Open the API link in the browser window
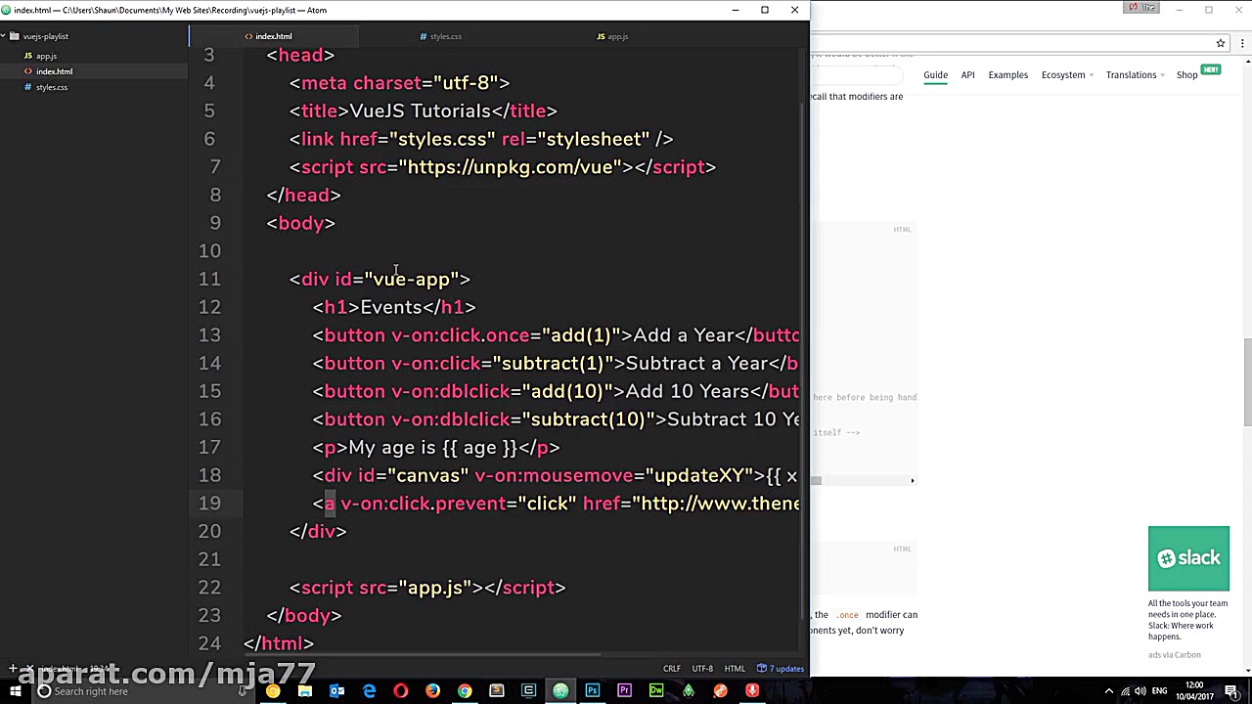 (x=967, y=75)
